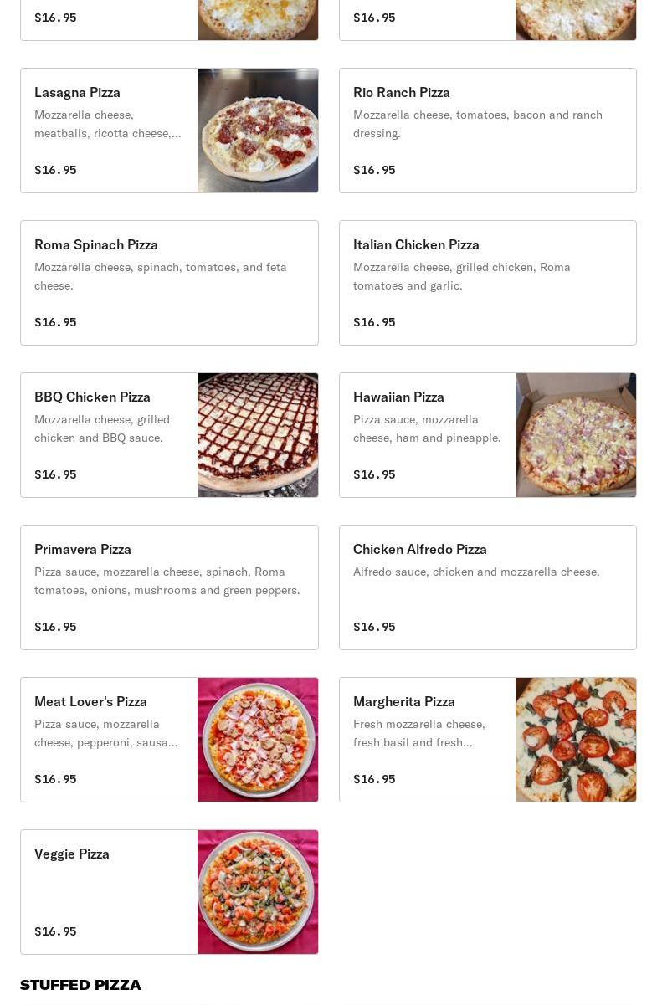Open the Rio Ranch Pizza item title
This screenshot has height=1005, width=657.
402,92
